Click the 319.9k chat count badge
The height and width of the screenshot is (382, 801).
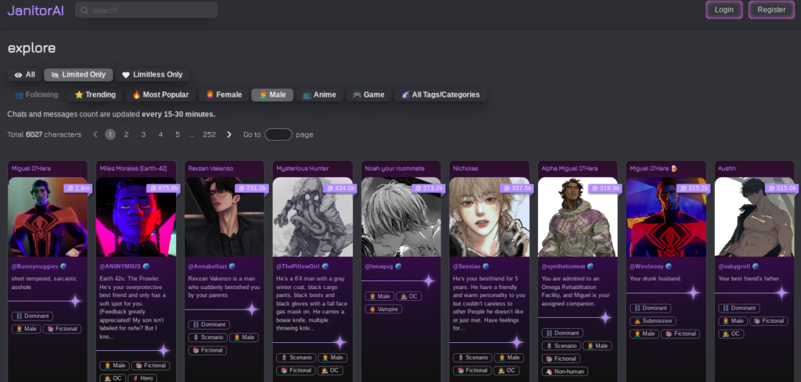click(605, 188)
